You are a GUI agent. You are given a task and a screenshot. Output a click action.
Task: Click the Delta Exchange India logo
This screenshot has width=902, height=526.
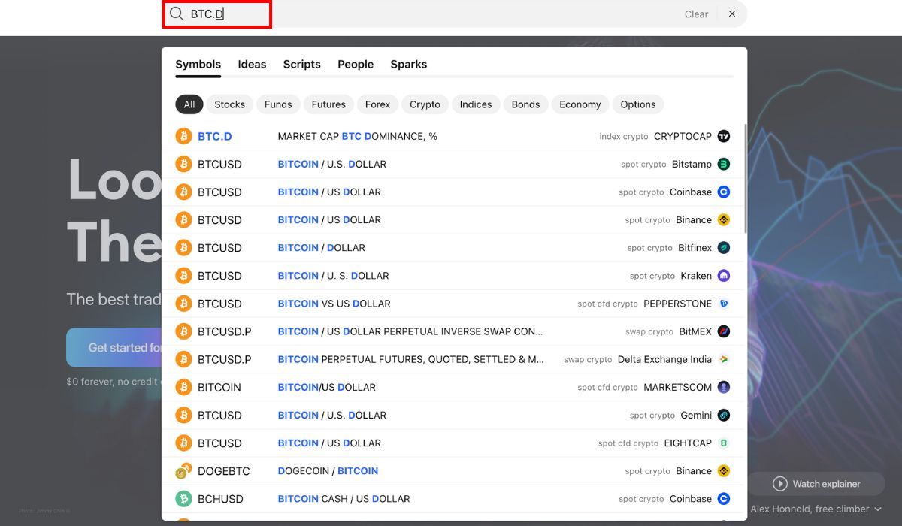pyautogui.click(x=724, y=359)
